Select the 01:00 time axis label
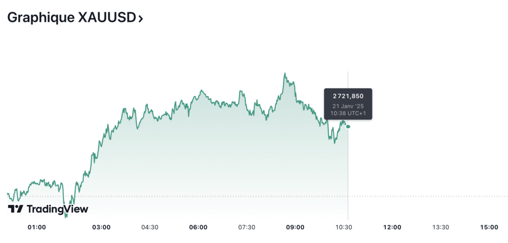The height and width of the screenshot is (243, 508). click(37, 227)
